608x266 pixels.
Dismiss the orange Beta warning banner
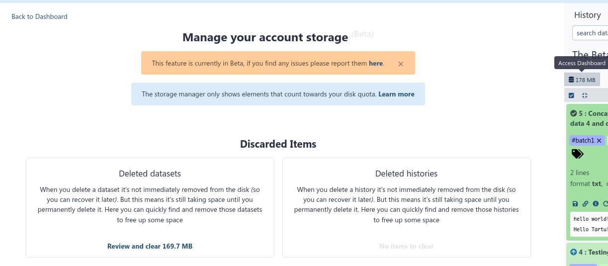[x=401, y=64]
